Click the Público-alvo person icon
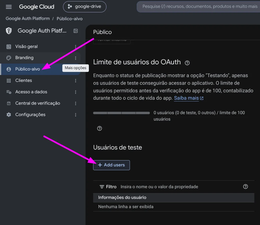 (9, 69)
